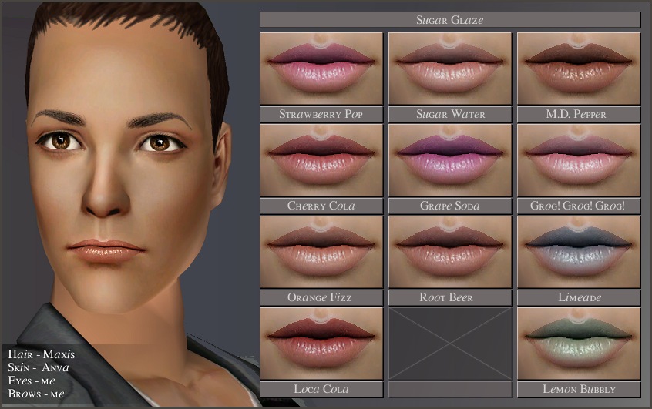Click the Sugar Glaze title banner
Image resolution: width=652 pixels, height=409 pixels.
(x=450, y=20)
